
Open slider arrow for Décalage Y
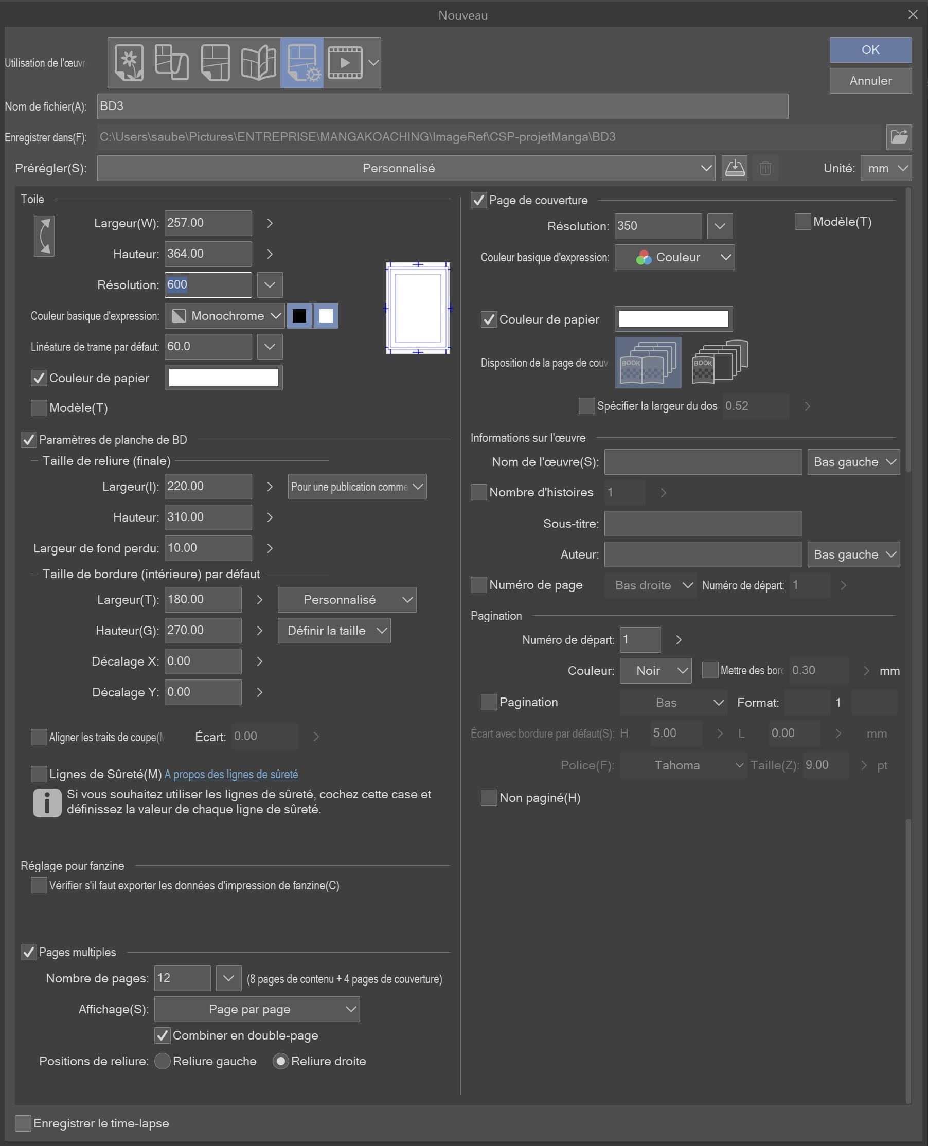tap(260, 692)
